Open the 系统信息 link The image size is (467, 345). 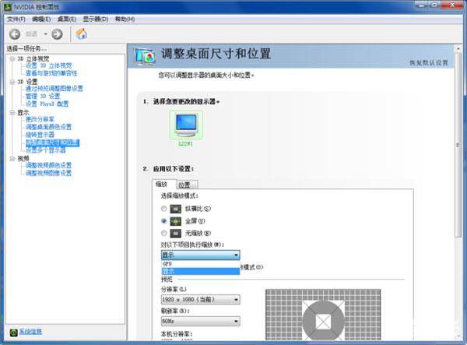tap(31, 332)
